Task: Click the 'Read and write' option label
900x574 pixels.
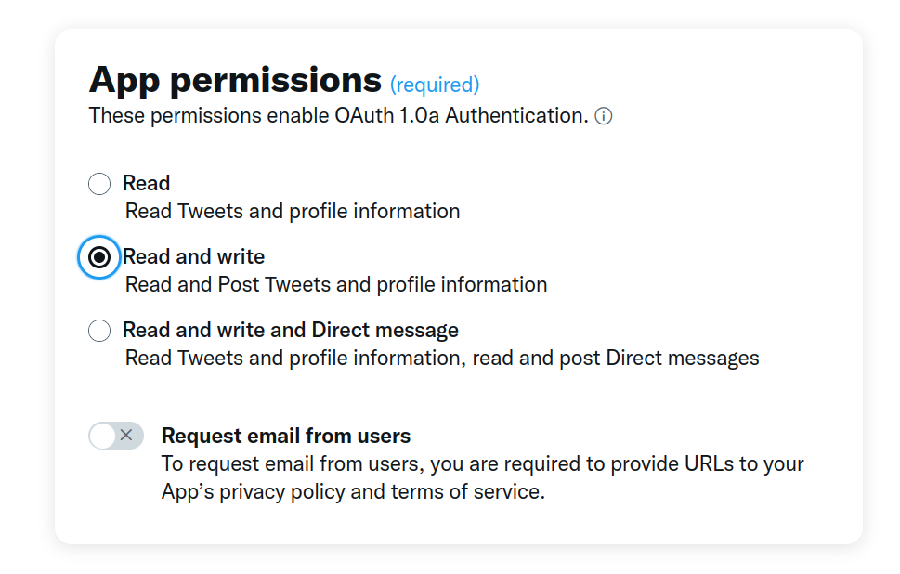Action: click(193, 256)
